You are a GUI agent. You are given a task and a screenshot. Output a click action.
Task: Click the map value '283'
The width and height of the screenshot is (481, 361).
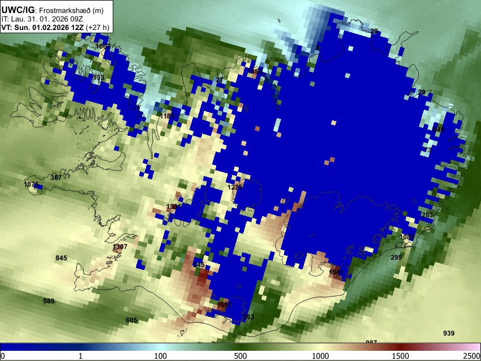[x=427, y=214]
